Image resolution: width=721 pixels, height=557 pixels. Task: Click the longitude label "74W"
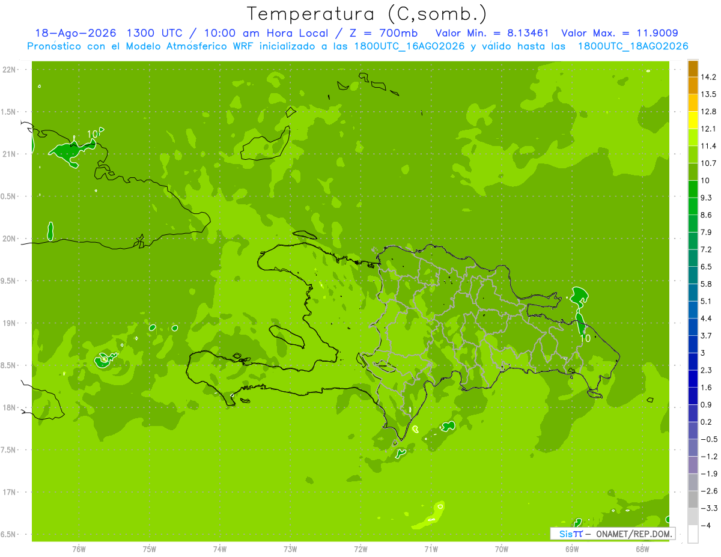click(x=220, y=549)
